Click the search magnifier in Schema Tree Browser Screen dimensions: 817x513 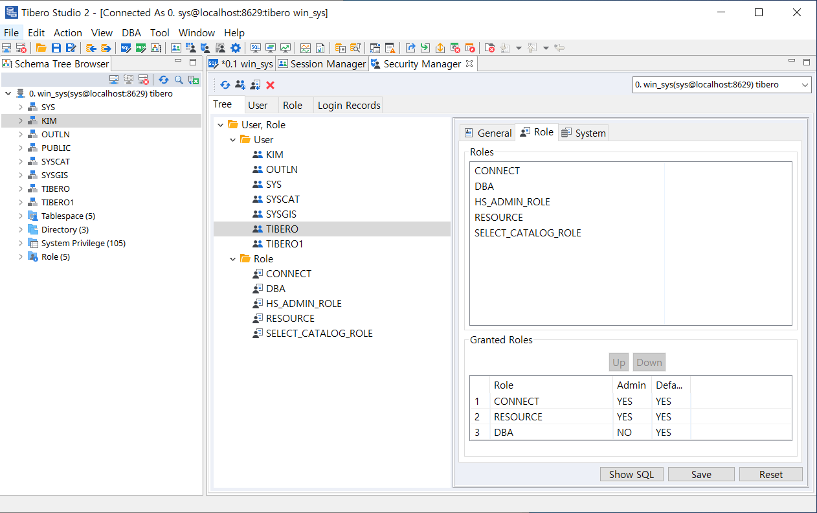[179, 80]
